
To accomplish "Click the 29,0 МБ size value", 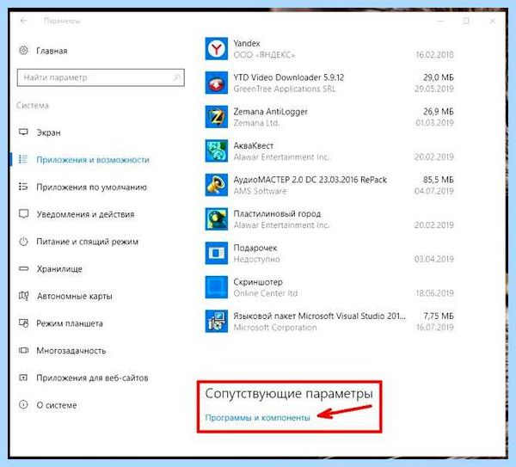I will (x=439, y=77).
